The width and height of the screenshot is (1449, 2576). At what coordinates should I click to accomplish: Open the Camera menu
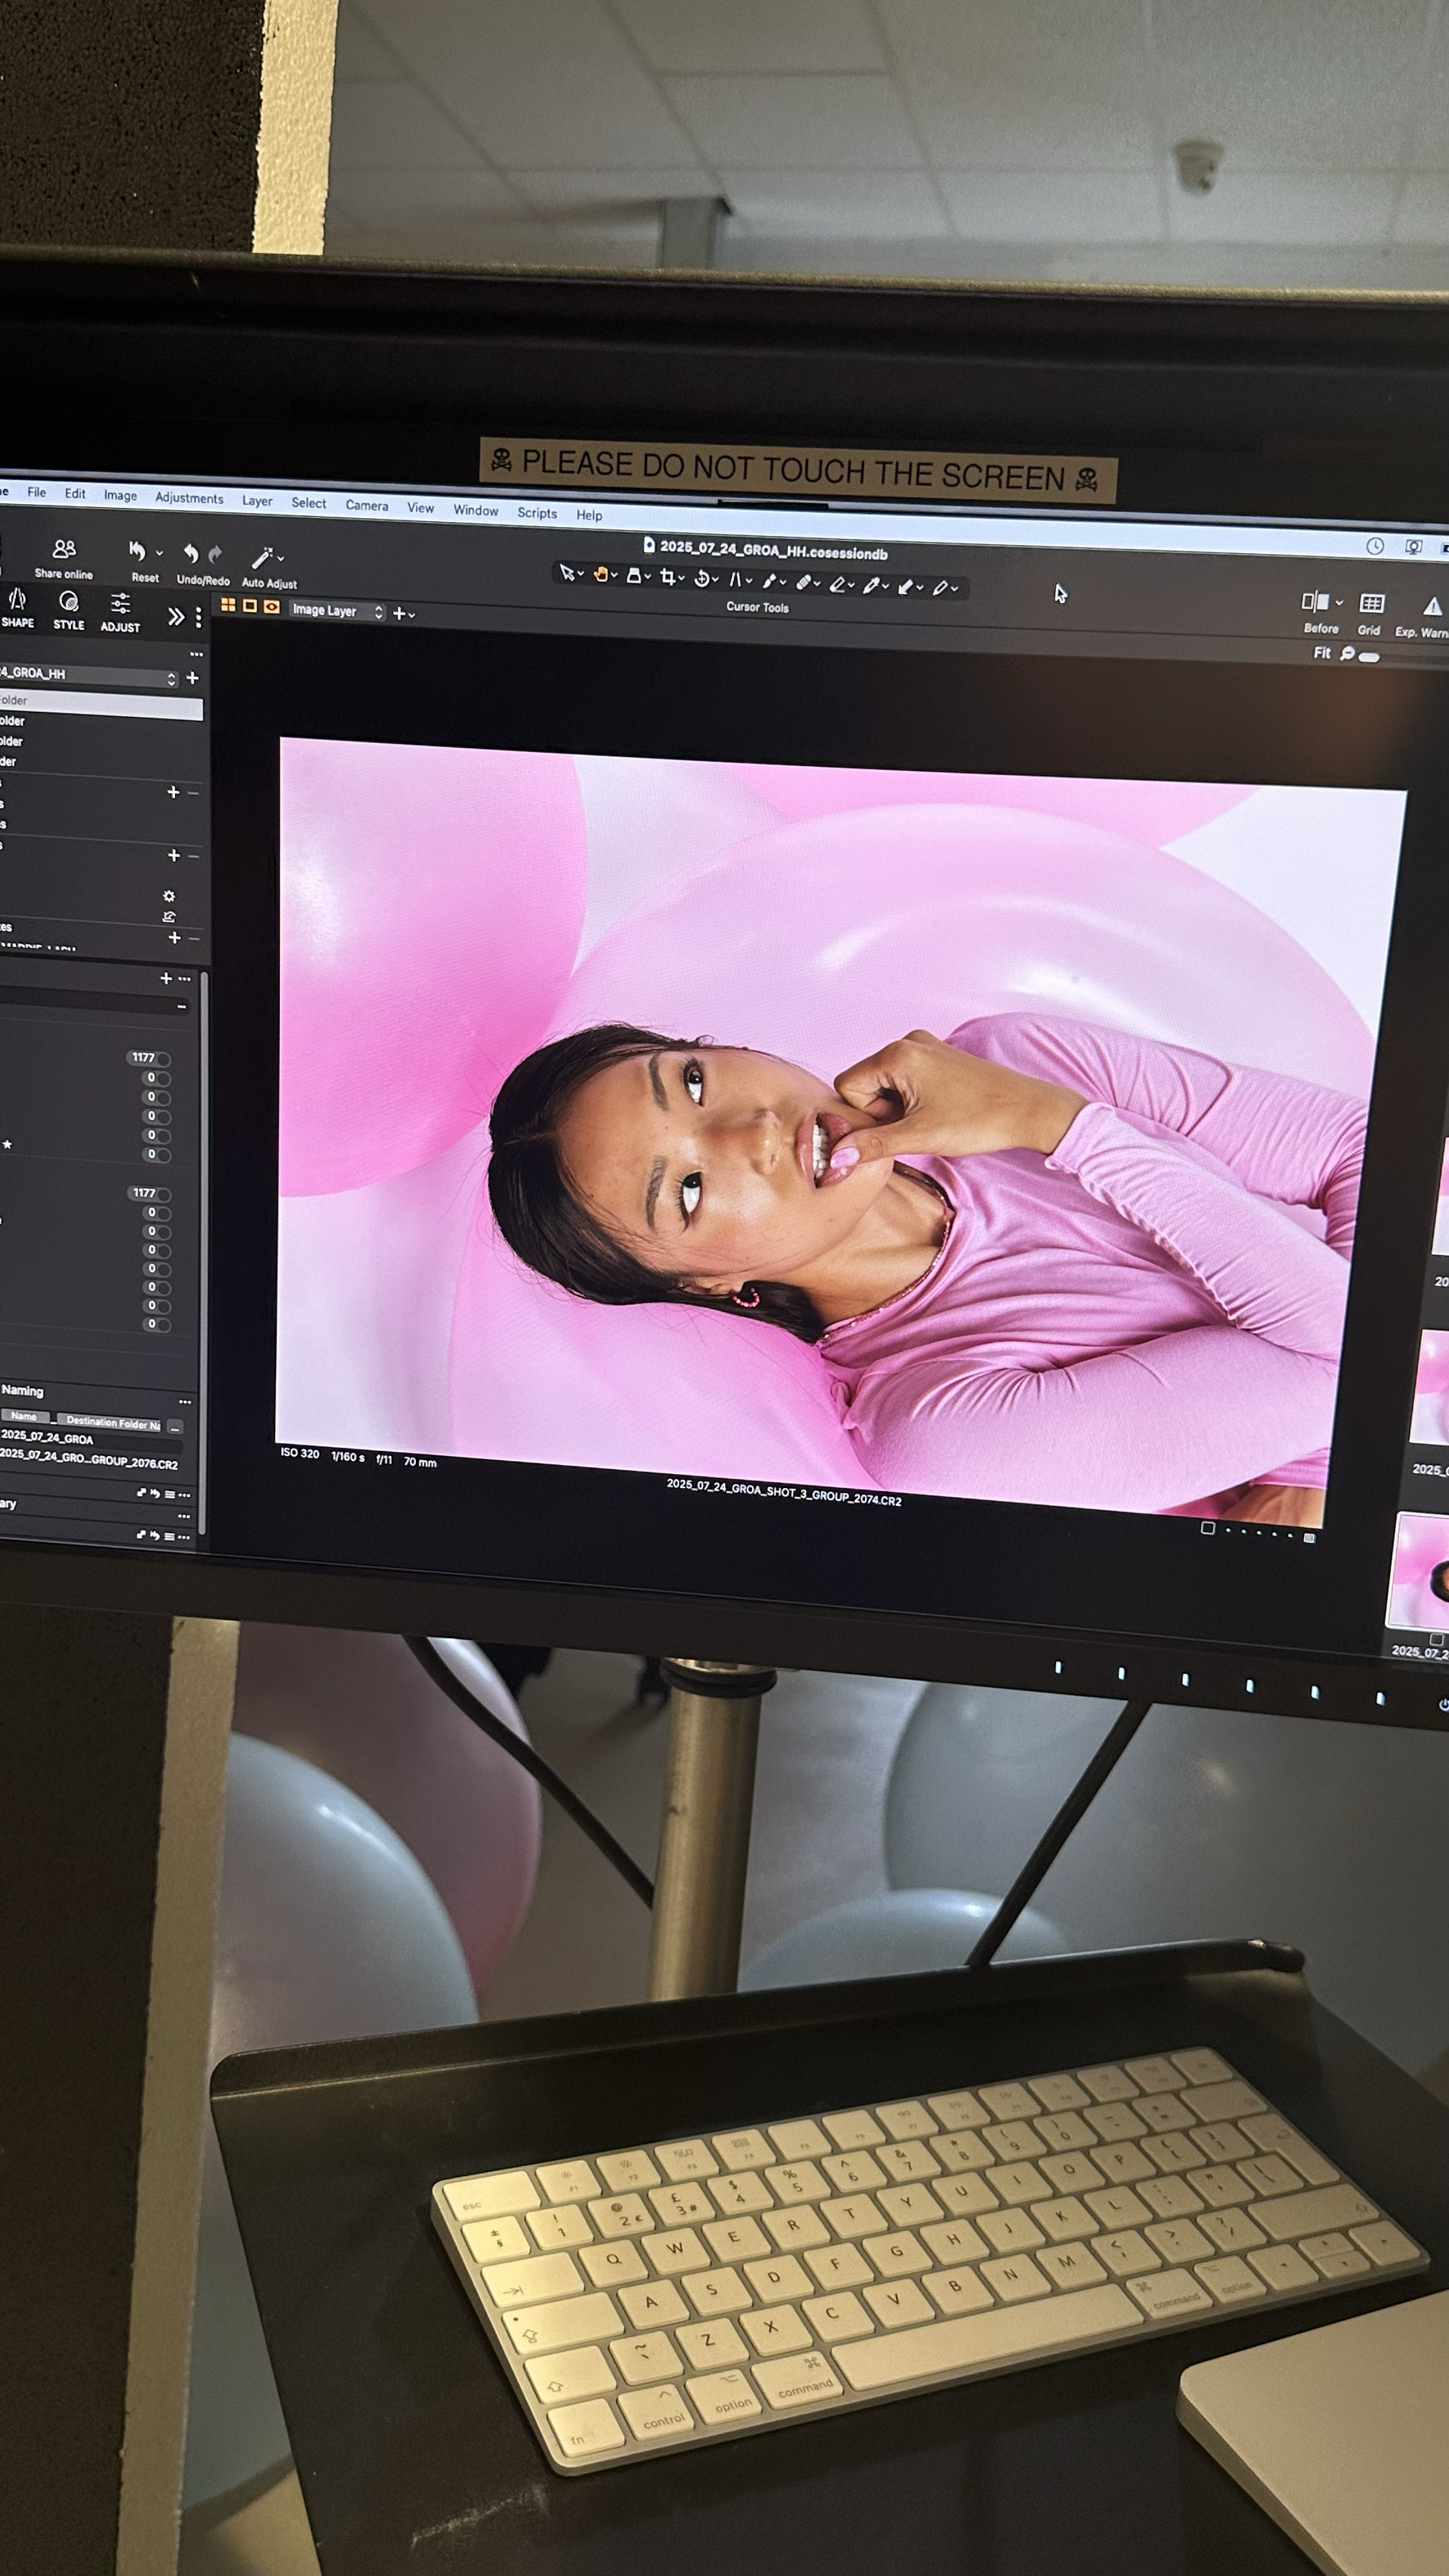click(x=367, y=505)
